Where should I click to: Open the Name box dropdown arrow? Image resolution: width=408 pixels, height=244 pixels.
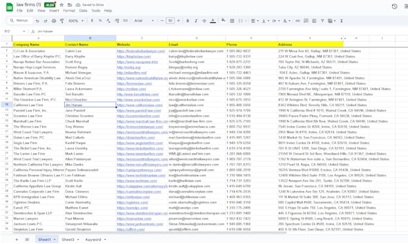click(24, 32)
